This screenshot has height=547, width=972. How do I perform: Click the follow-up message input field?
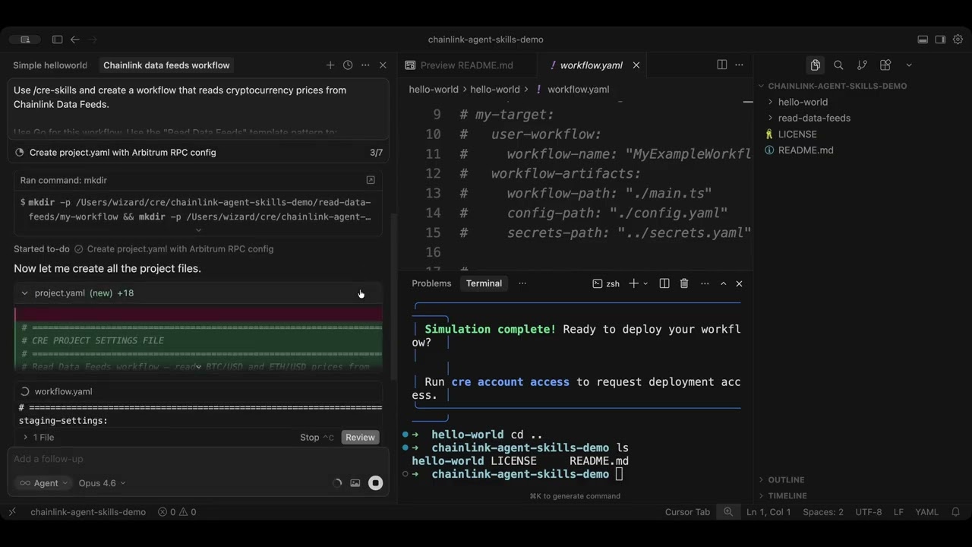click(x=152, y=458)
